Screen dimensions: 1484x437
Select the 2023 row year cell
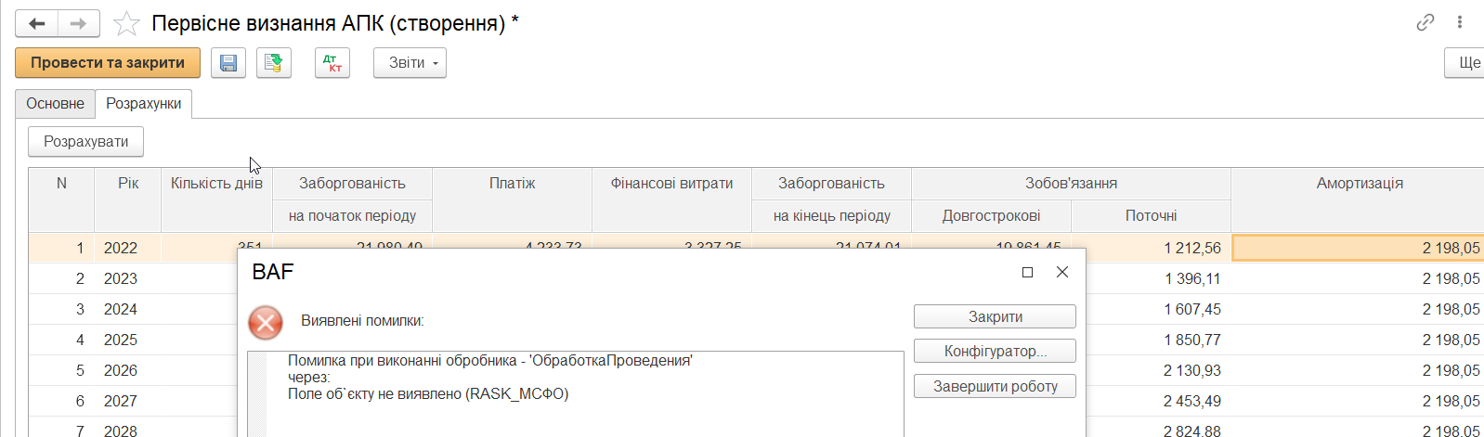[x=121, y=278]
